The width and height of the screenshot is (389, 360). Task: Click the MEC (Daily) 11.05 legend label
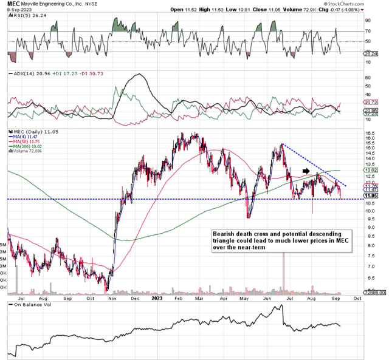point(36,132)
